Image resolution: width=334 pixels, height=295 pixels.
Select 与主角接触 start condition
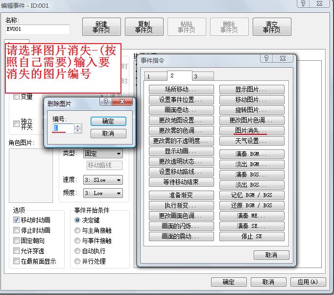click(77, 230)
